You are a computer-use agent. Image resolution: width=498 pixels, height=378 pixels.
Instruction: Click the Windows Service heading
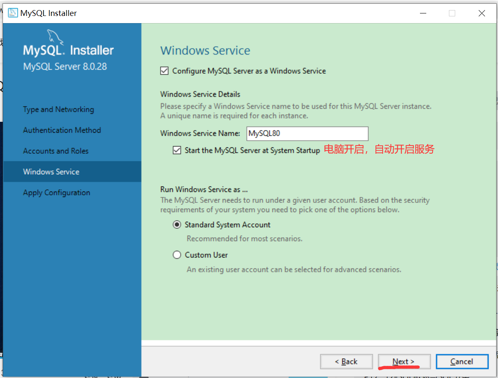point(205,50)
